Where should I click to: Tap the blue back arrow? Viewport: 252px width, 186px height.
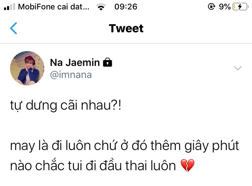tap(13, 28)
